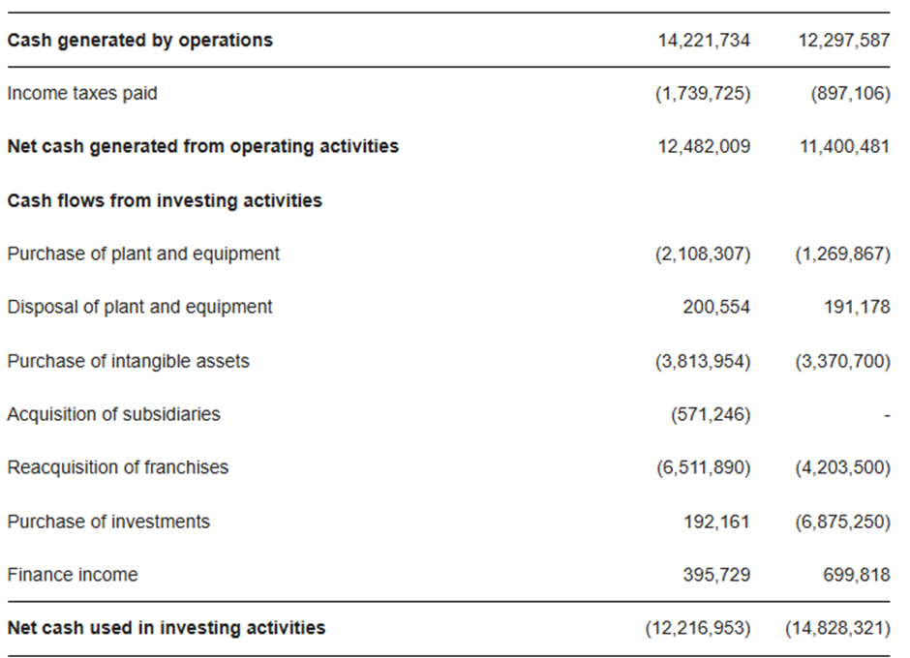Select the Net cash generated from operating activities label
This screenshot has width=910, height=658.
click(x=203, y=146)
